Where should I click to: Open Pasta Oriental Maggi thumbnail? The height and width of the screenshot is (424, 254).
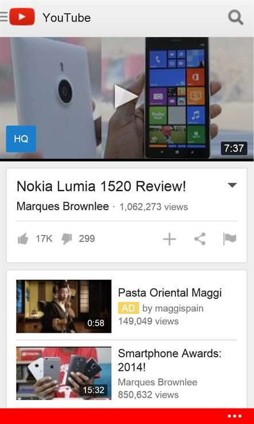click(64, 306)
